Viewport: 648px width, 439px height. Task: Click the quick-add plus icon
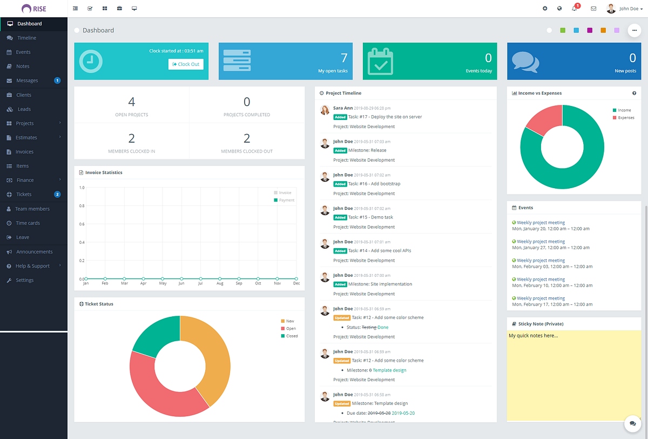(544, 8)
